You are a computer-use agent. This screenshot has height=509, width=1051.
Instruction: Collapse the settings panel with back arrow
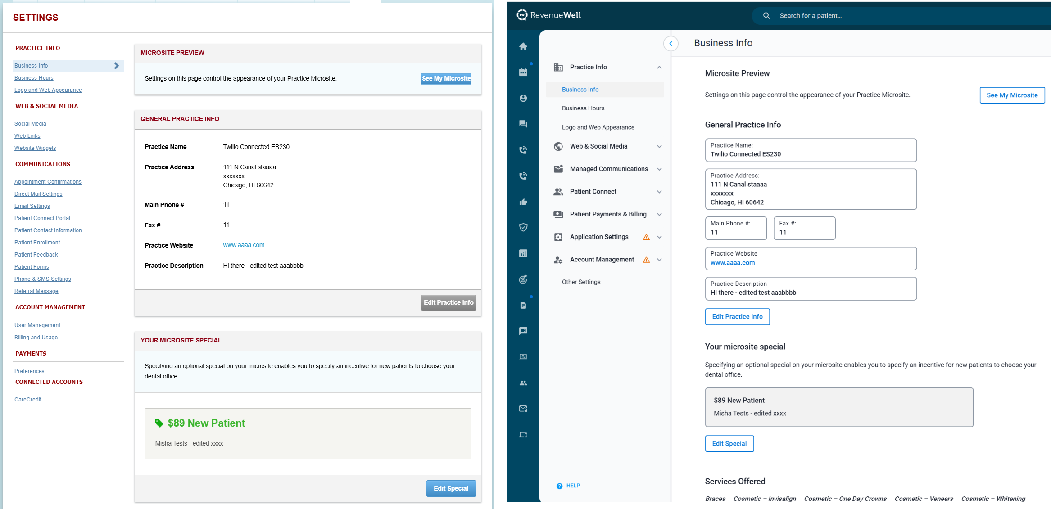click(x=670, y=44)
